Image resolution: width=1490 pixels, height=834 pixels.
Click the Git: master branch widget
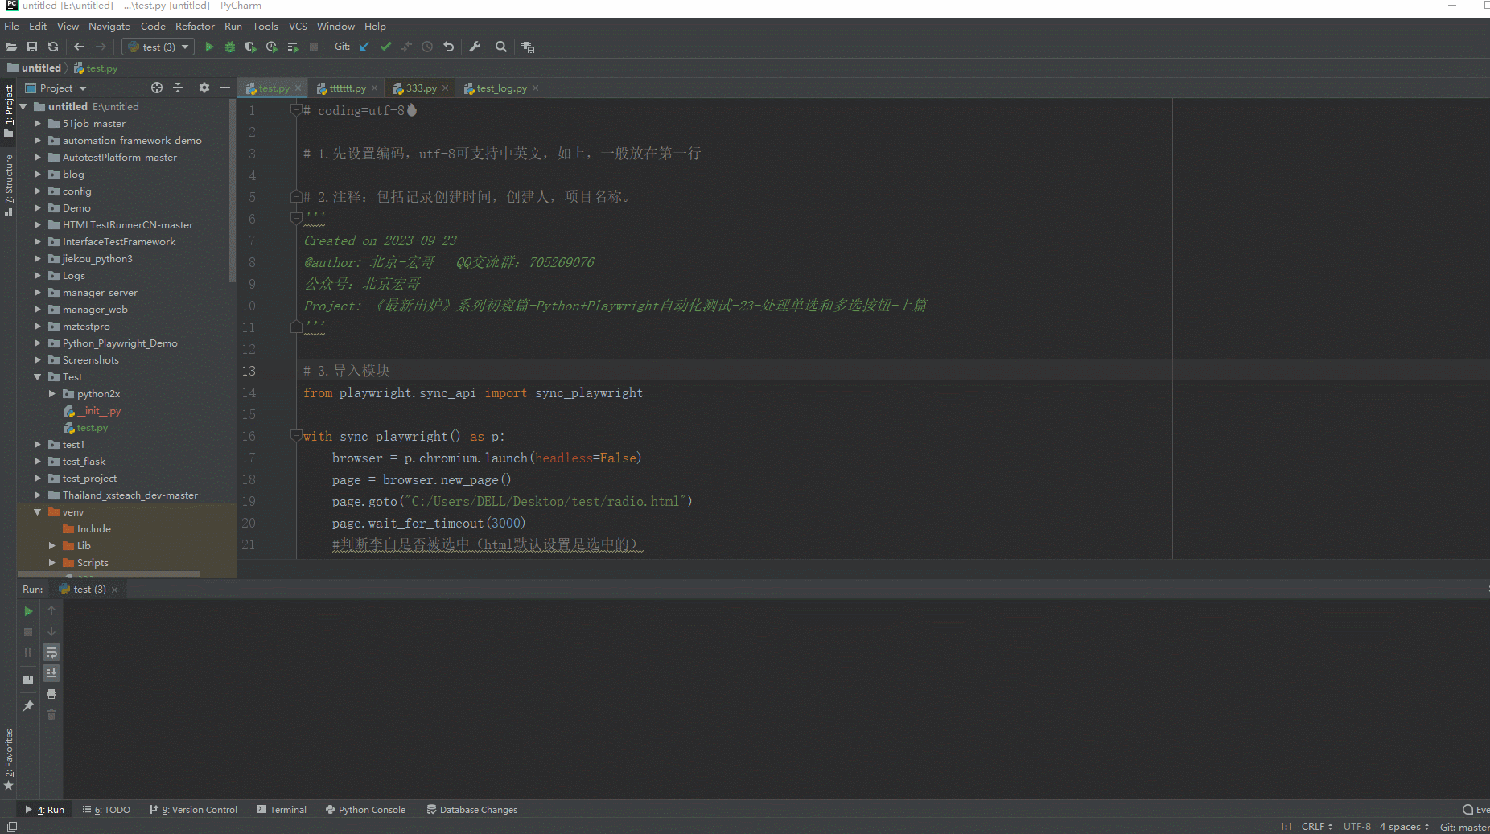click(1463, 826)
